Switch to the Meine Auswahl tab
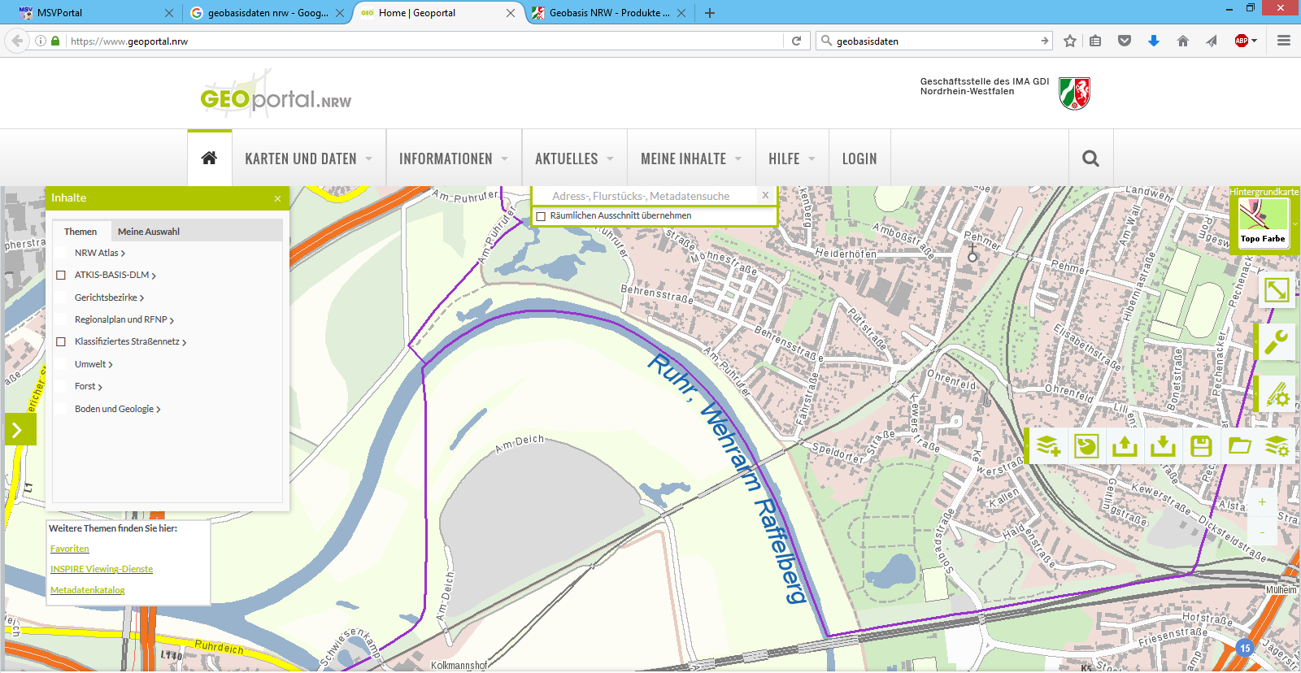This screenshot has height=673, width=1301. (x=148, y=232)
